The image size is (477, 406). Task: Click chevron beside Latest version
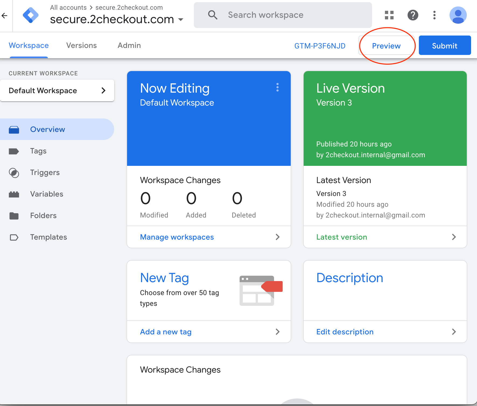coord(454,237)
